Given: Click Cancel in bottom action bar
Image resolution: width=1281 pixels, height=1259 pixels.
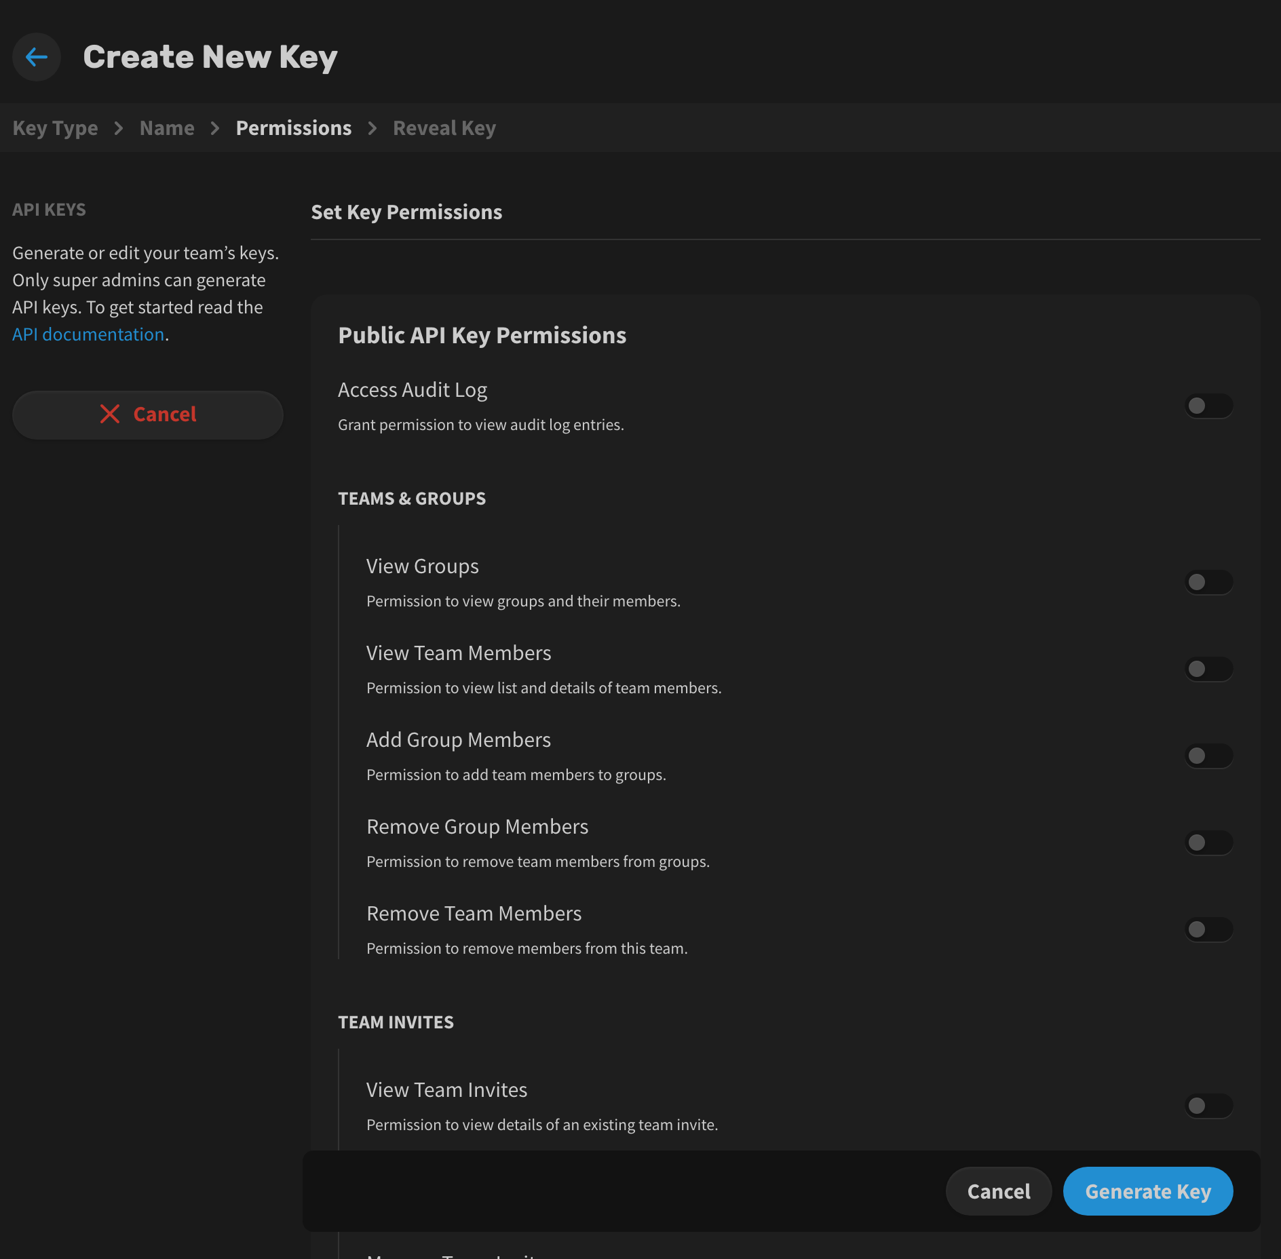Looking at the screenshot, I should (999, 1191).
